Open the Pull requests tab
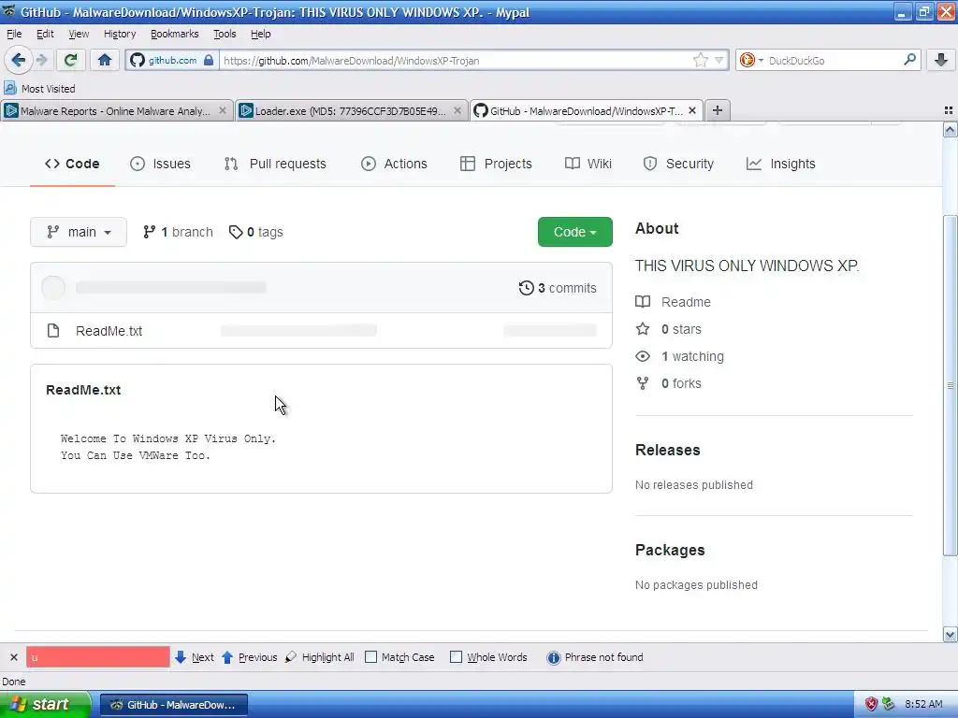Image resolution: width=958 pixels, height=718 pixels. pyautogui.click(x=275, y=164)
